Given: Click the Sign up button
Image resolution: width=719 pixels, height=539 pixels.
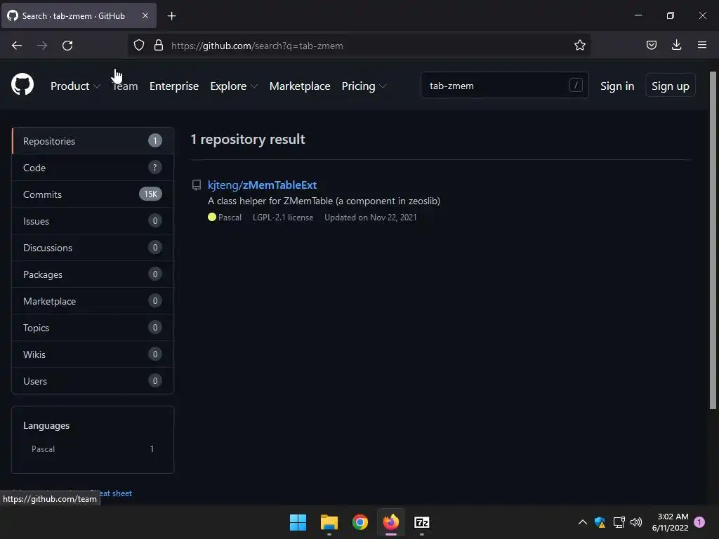Looking at the screenshot, I should tap(671, 86).
